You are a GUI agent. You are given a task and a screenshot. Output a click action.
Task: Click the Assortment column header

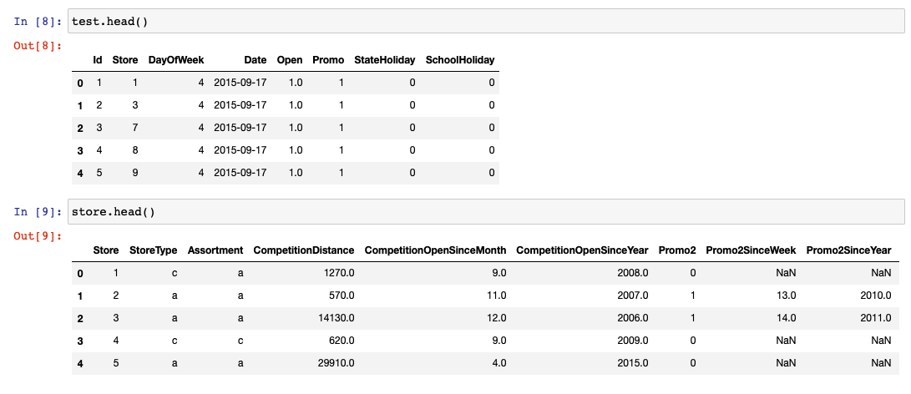click(x=215, y=250)
